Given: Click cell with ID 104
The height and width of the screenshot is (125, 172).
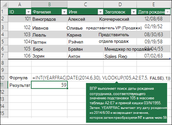Looking at the screenshot, I should pyautogui.click(x=20, y=41).
